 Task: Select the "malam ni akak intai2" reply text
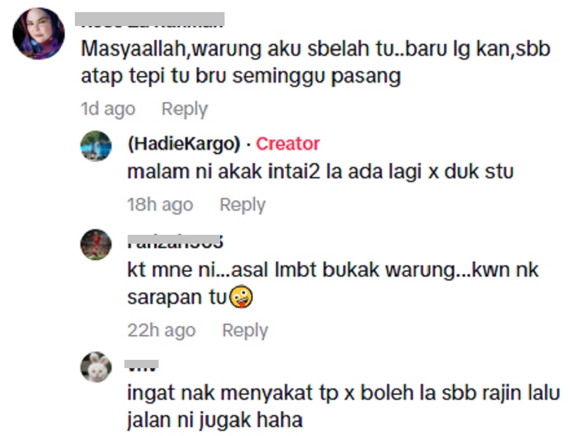click(x=320, y=171)
